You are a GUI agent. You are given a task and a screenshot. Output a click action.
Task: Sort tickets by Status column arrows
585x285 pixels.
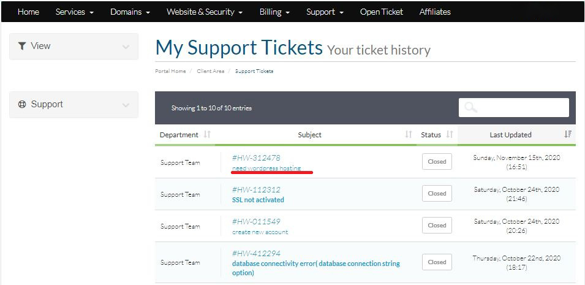click(x=450, y=135)
